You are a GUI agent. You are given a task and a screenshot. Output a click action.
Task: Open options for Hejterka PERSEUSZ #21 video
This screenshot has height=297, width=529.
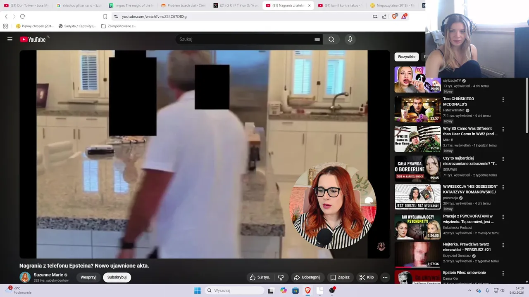point(503,245)
